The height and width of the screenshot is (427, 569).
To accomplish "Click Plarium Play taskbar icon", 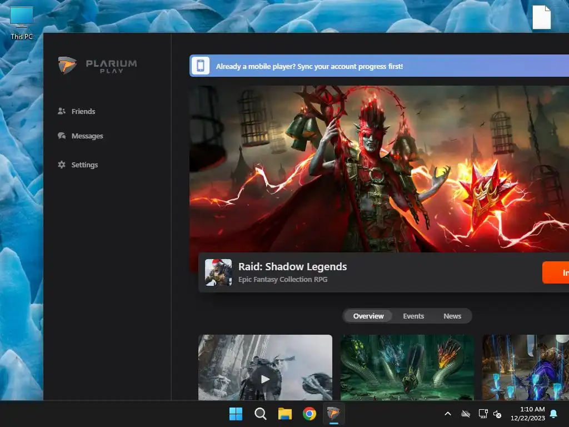I will click(333, 414).
